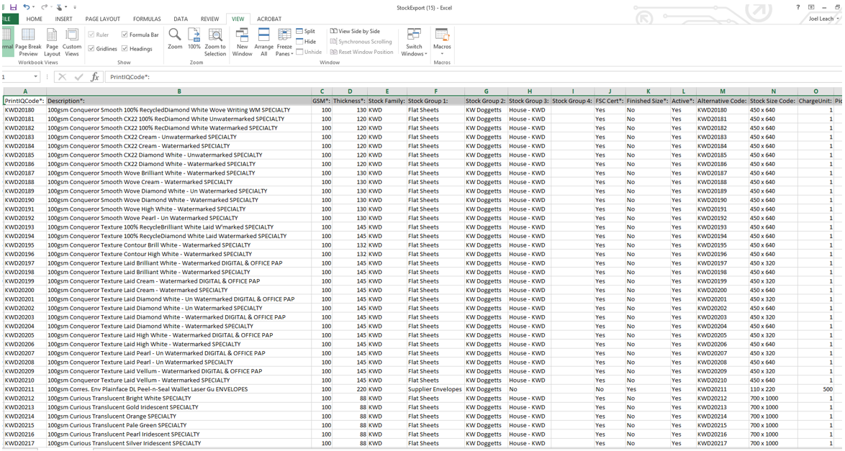The height and width of the screenshot is (451, 845).
Task: Click the Undo arrow in quick access toolbar
Action: pos(26,7)
